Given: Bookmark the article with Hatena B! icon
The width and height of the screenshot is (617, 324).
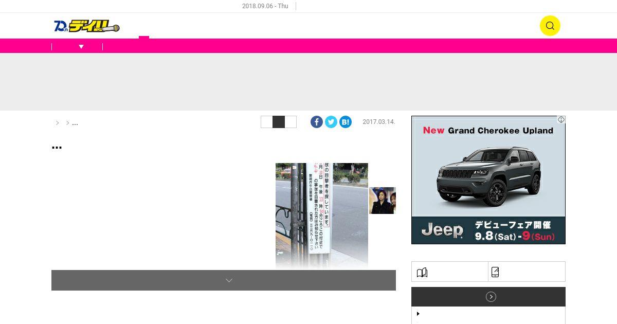Looking at the screenshot, I should (x=346, y=122).
